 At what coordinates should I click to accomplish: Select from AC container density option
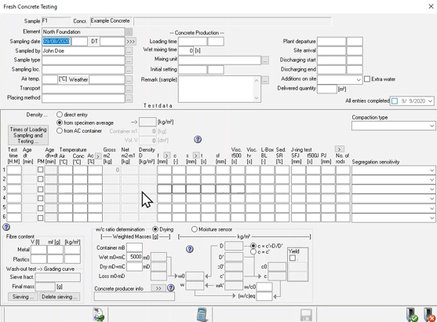click(60, 131)
